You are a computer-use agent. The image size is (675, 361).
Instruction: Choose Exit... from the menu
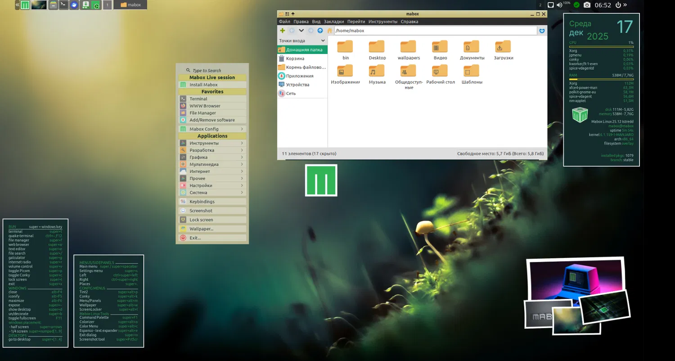tap(212, 238)
